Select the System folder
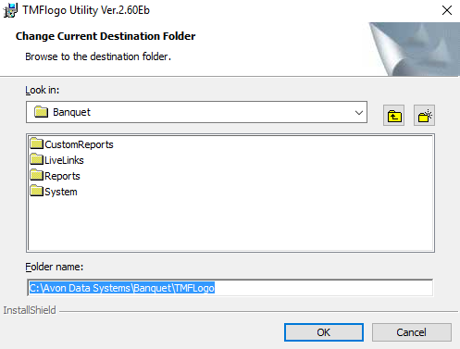The width and height of the screenshot is (460, 349). [x=54, y=192]
